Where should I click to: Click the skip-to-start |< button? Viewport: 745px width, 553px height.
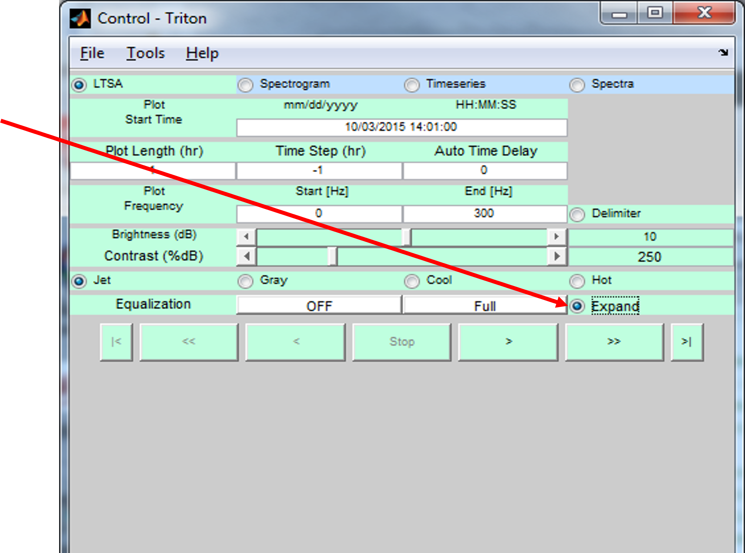point(116,342)
